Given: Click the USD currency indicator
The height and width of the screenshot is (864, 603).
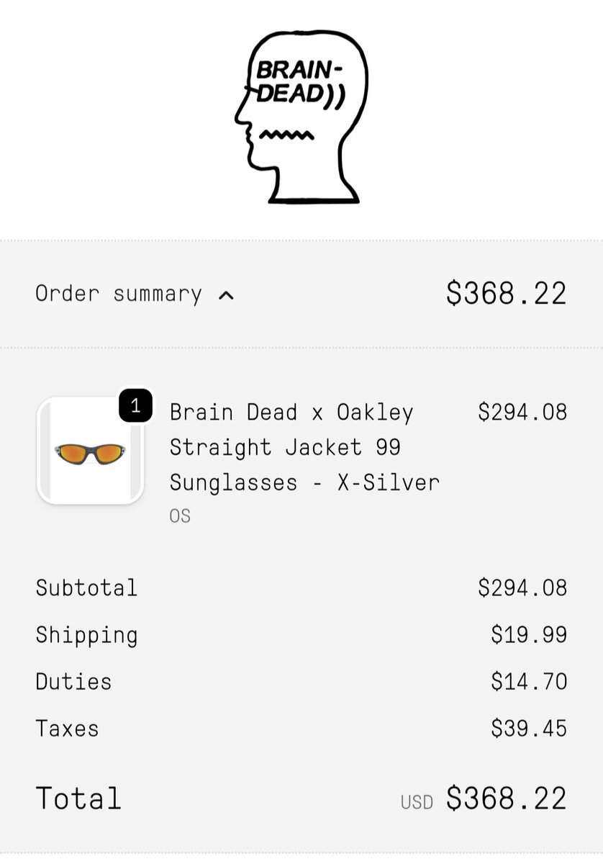Looking at the screenshot, I should 417,802.
